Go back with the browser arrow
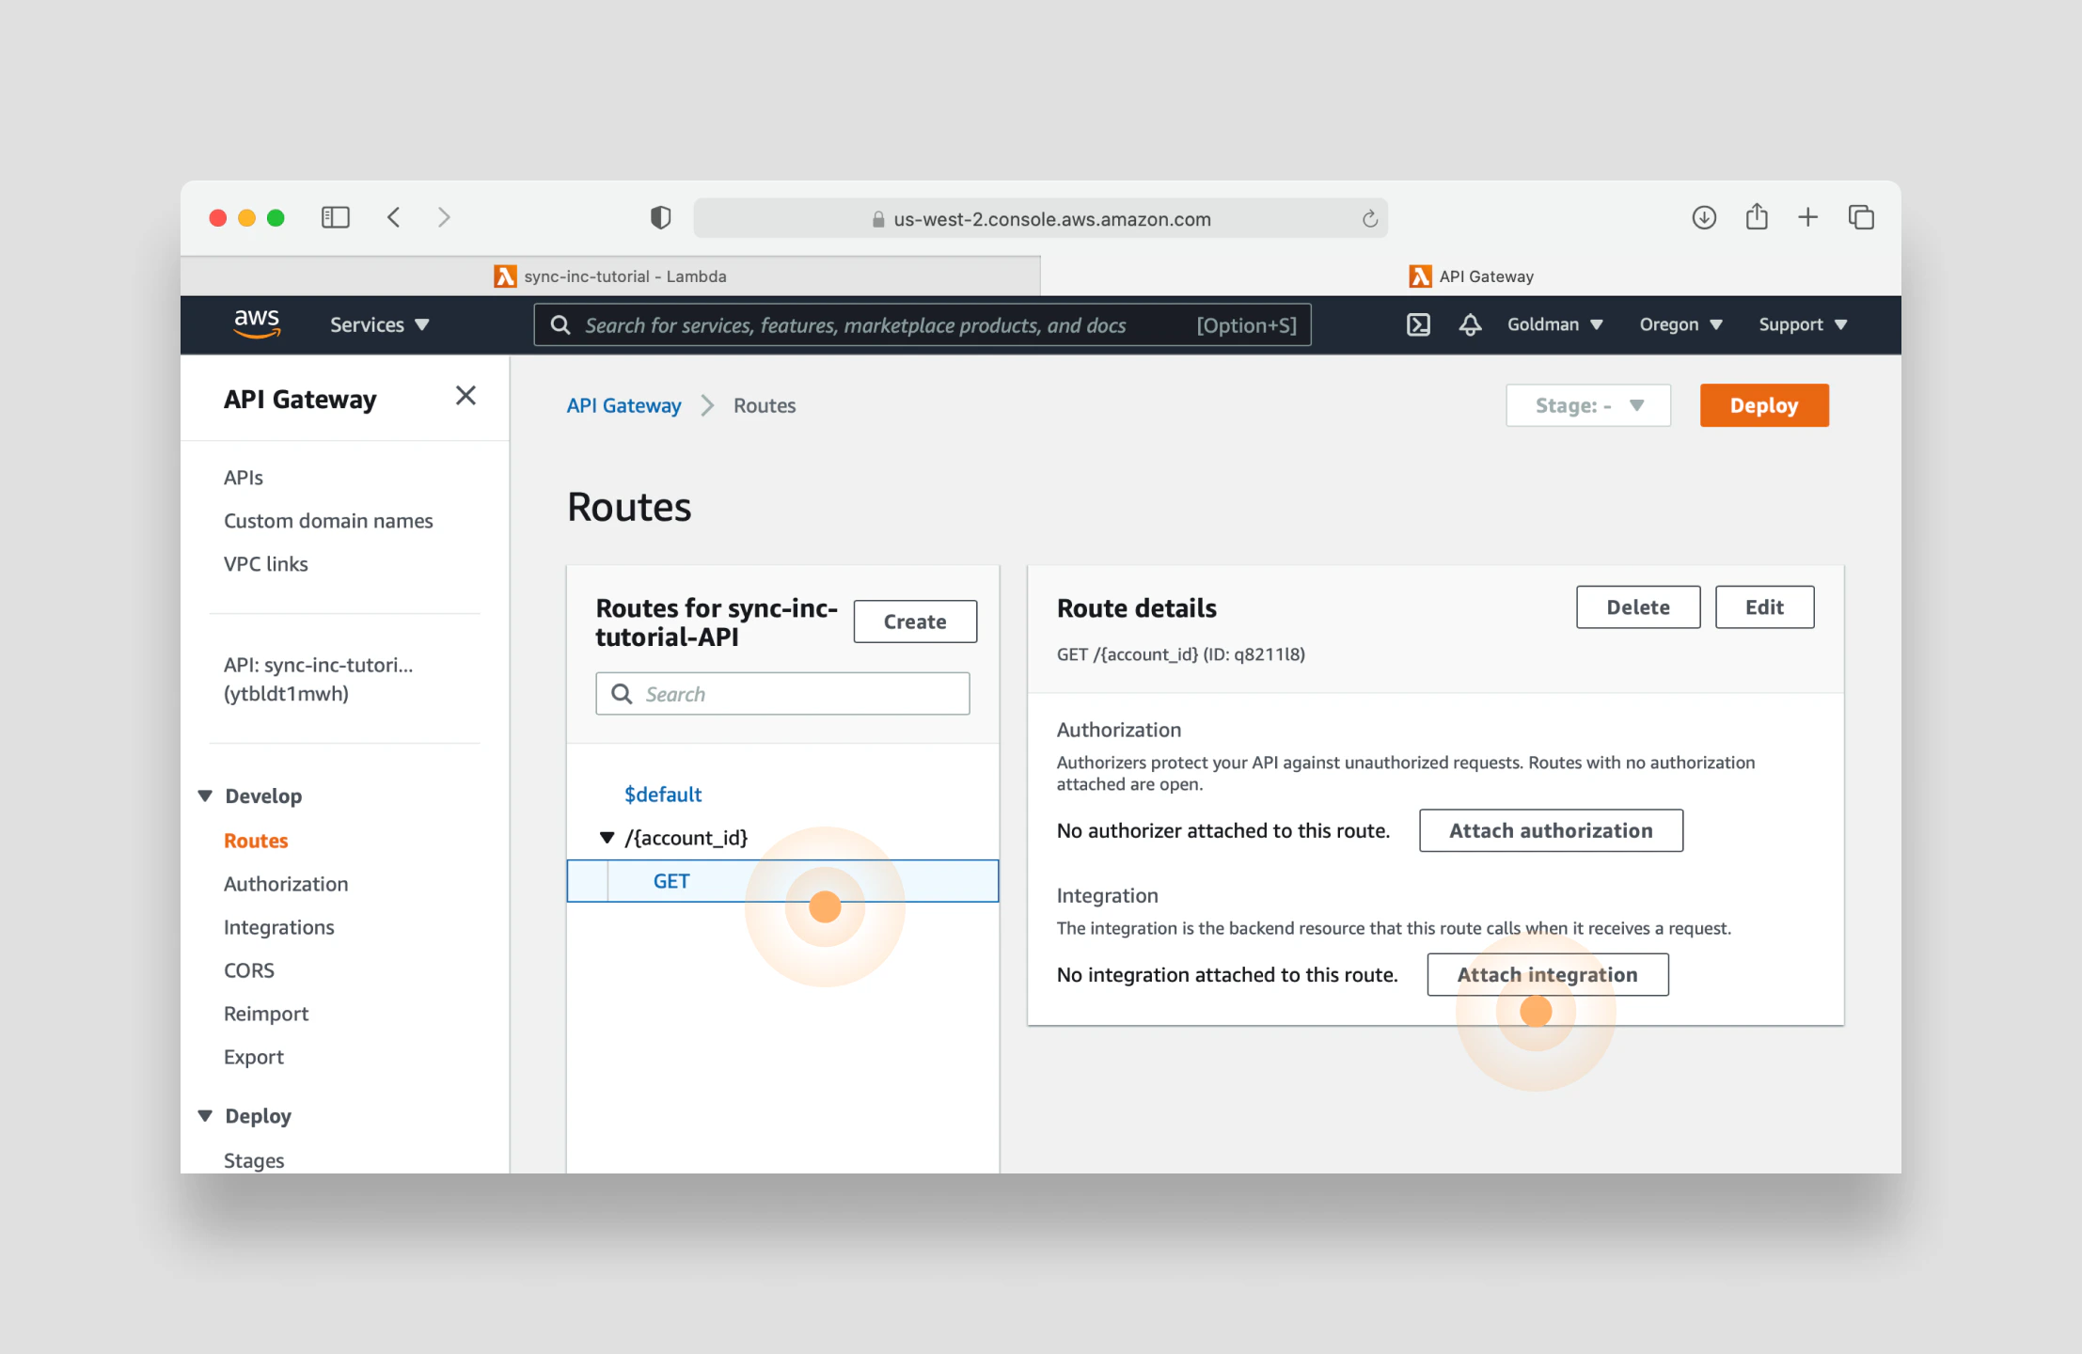This screenshot has width=2082, height=1354. 394,218
